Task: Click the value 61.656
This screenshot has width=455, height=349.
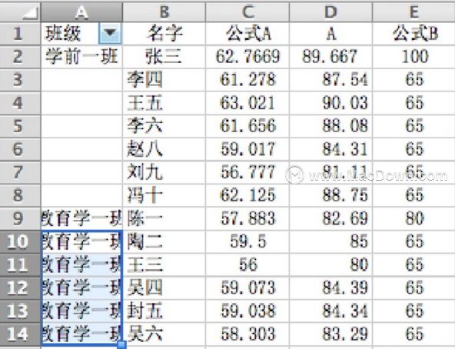Action: click(247, 126)
